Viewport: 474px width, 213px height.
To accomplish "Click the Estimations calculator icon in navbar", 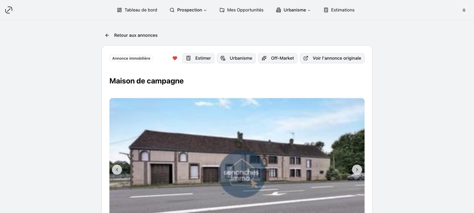I will tap(326, 10).
